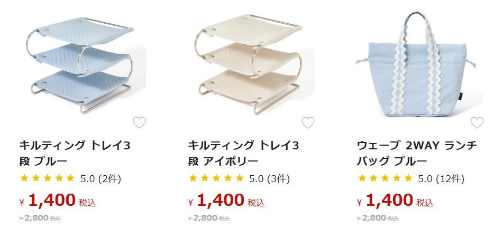Click ¥1,400 price of lunch bag
Viewport: 494px width, 228px height.
pyautogui.click(x=390, y=201)
